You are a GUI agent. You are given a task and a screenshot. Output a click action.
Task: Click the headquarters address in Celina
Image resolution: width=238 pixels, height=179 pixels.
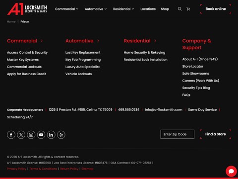80,110
